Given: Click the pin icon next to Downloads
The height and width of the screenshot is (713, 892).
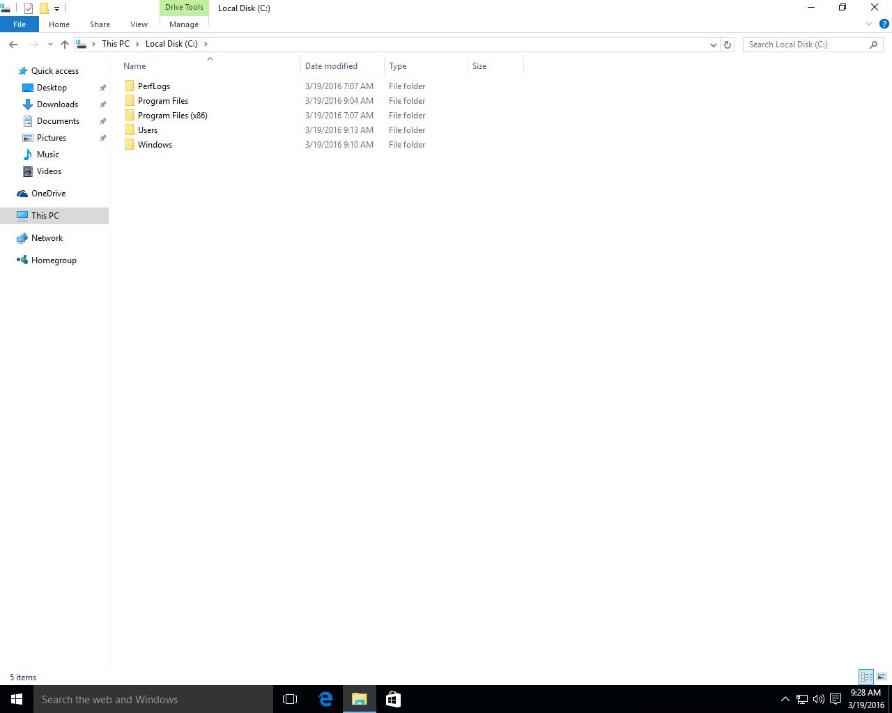Looking at the screenshot, I should point(102,104).
